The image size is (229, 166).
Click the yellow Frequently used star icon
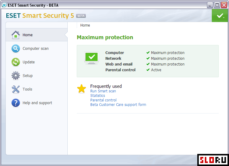coord(82,89)
